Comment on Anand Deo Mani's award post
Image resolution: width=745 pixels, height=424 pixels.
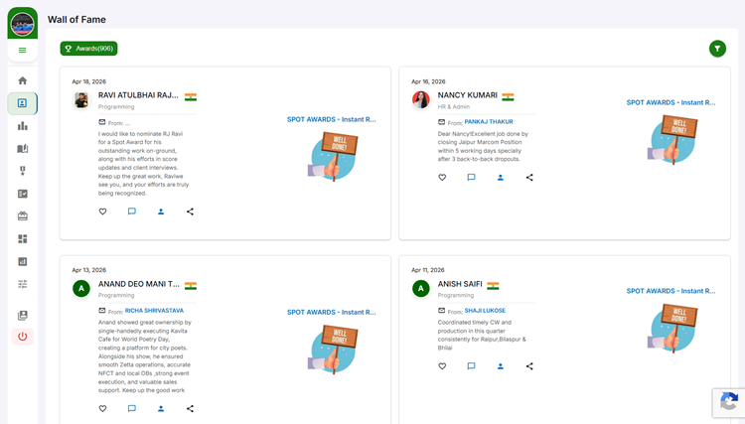click(x=131, y=408)
